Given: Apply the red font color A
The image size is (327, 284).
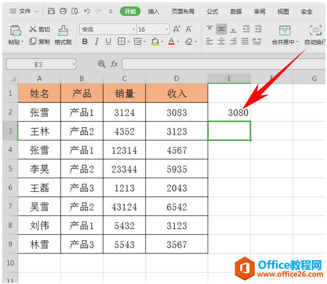Looking at the screenshot, I should pos(171,41).
